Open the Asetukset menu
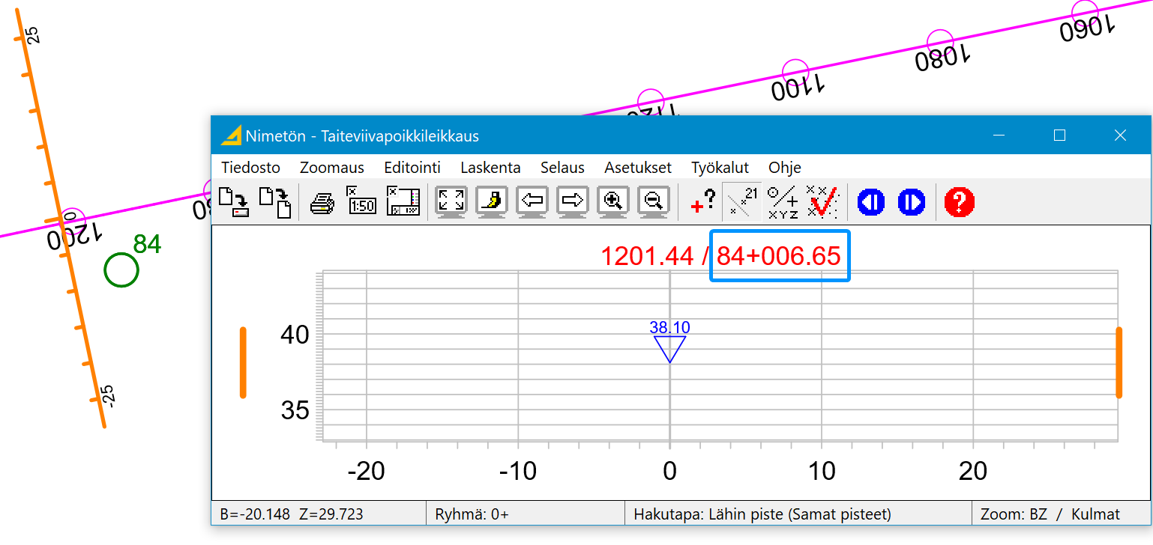Screen dimensions: 1153x545 (x=637, y=168)
